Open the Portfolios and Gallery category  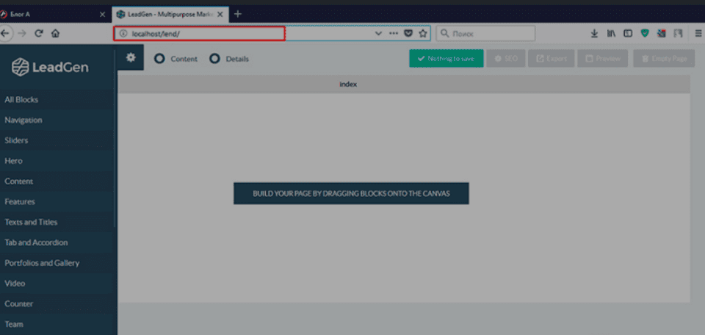pos(42,263)
